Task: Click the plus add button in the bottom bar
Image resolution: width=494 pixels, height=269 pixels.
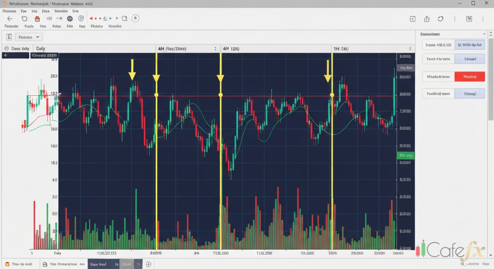Action: tap(148, 264)
